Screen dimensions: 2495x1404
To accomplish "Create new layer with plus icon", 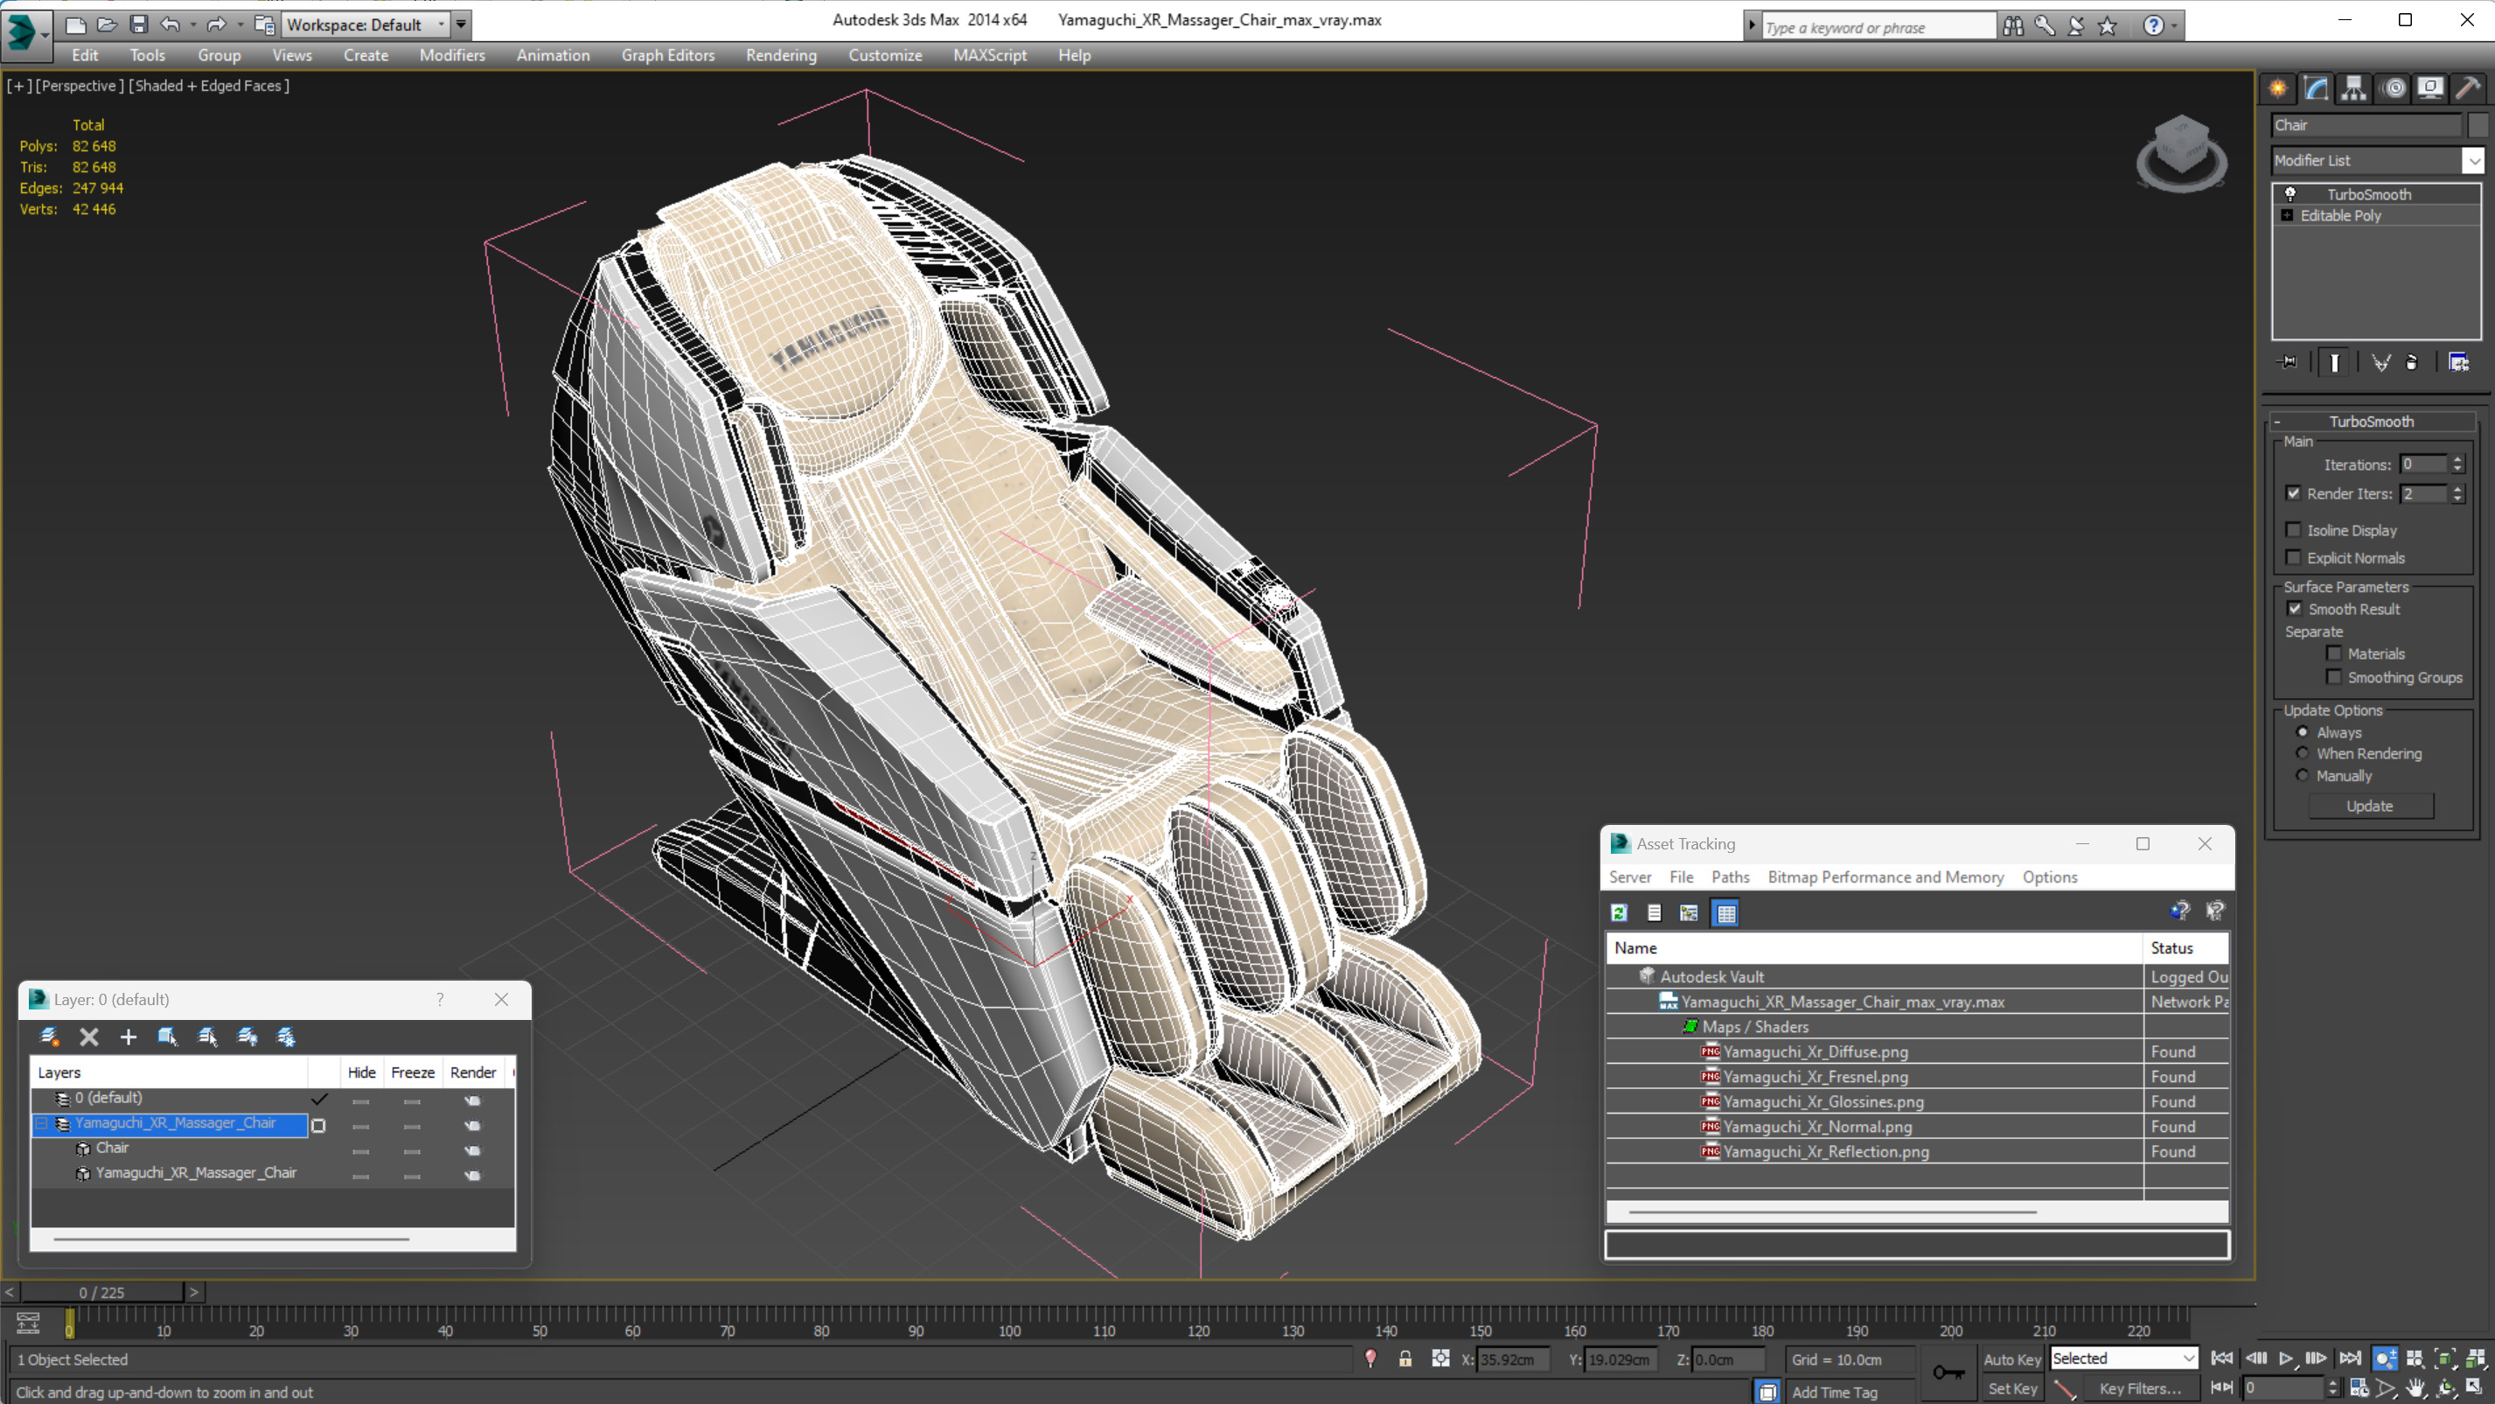I will click(x=128, y=1037).
